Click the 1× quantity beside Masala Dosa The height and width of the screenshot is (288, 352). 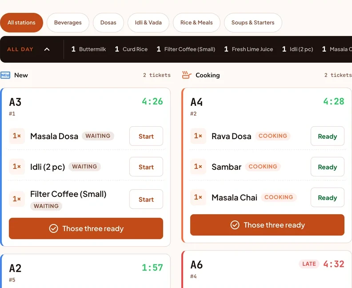pyautogui.click(x=16, y=136)
